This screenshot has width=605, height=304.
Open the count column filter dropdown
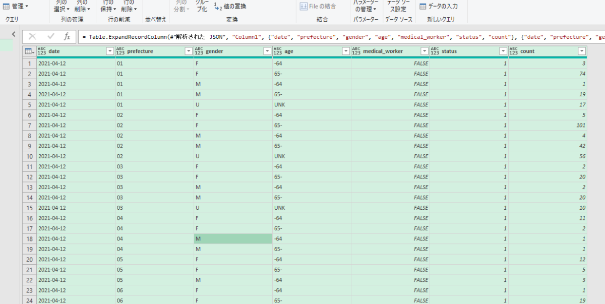[x=582, y=51]
